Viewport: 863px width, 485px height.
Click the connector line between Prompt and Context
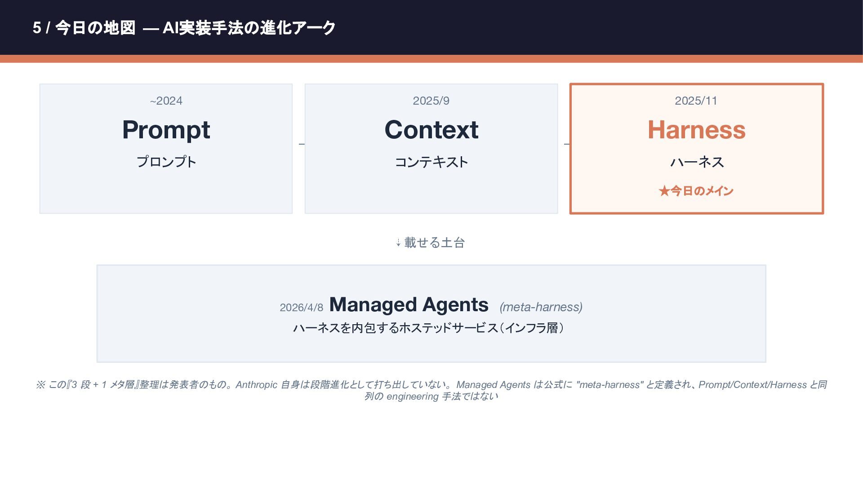pyautogui.click(x=301, y=144)
